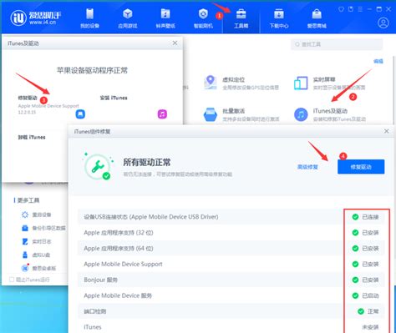Click 未安装 status in the iTunes row
The height and width of the screenshot is (333, 396).
click(x=370, y=327)
